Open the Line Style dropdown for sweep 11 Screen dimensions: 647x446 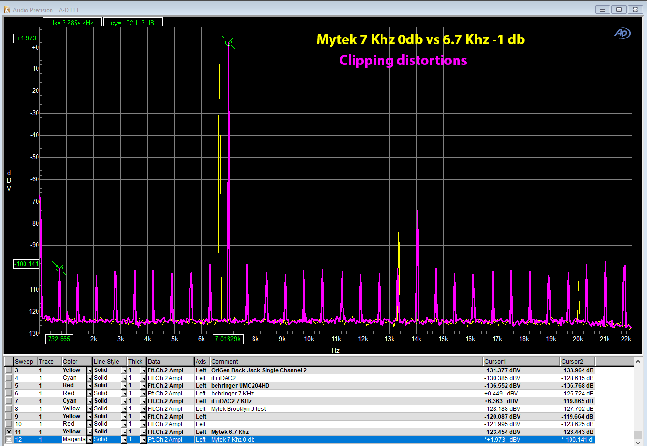click(124, 432)
